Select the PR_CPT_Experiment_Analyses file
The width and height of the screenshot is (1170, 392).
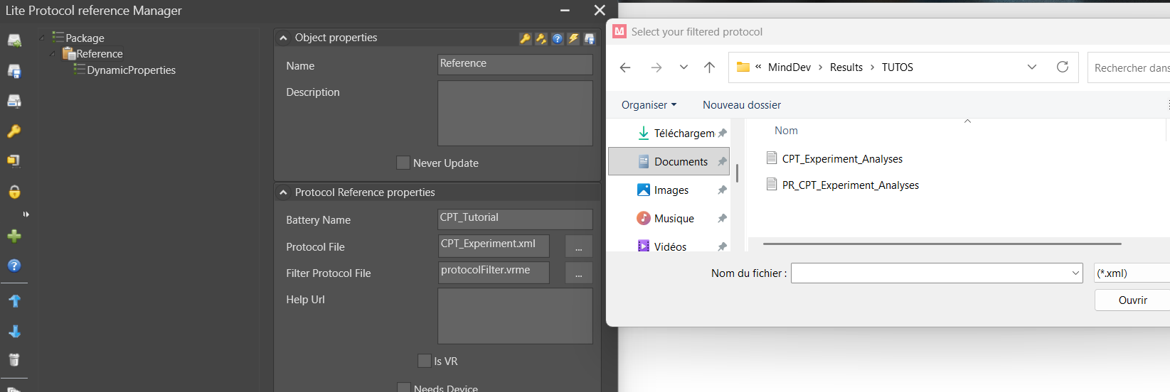850,185
